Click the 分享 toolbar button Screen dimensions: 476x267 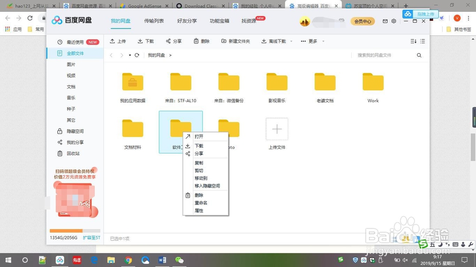pyautogui.click(x=174, y=41)
